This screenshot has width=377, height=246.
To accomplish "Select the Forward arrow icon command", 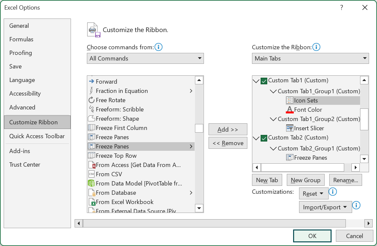I will coord(92,82).
